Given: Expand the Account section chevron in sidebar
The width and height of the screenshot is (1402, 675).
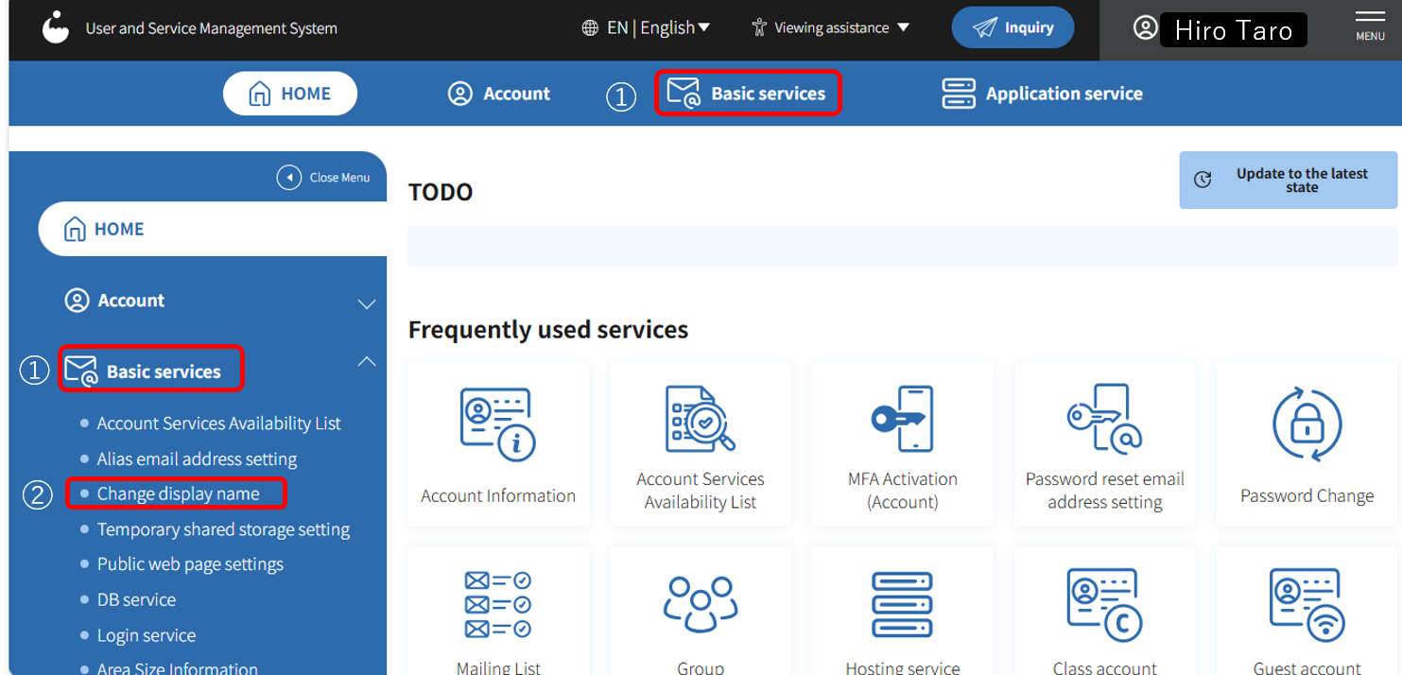Looking at the screenshot, I should point(367,303).
